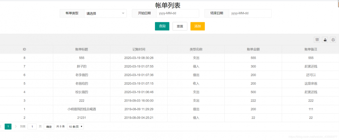Viewport: 339px width, 140px height.
Task: Click the time 2019-08-09 04:25:21
Action: pyautogui.click(x=139, y=118)
